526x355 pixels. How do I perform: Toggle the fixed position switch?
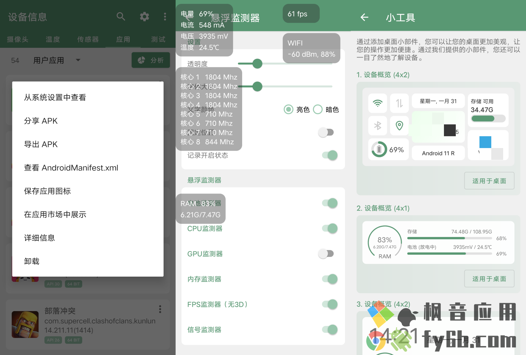[326, 132]
